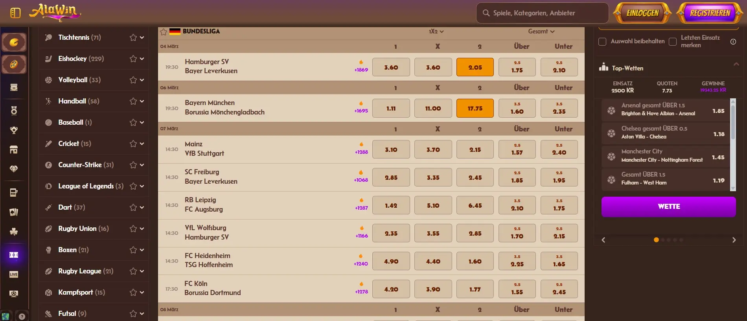This screenshot has height=321, width=747.
Task: Click the Tischtennis paddle icon
Action: coord(48,37)
